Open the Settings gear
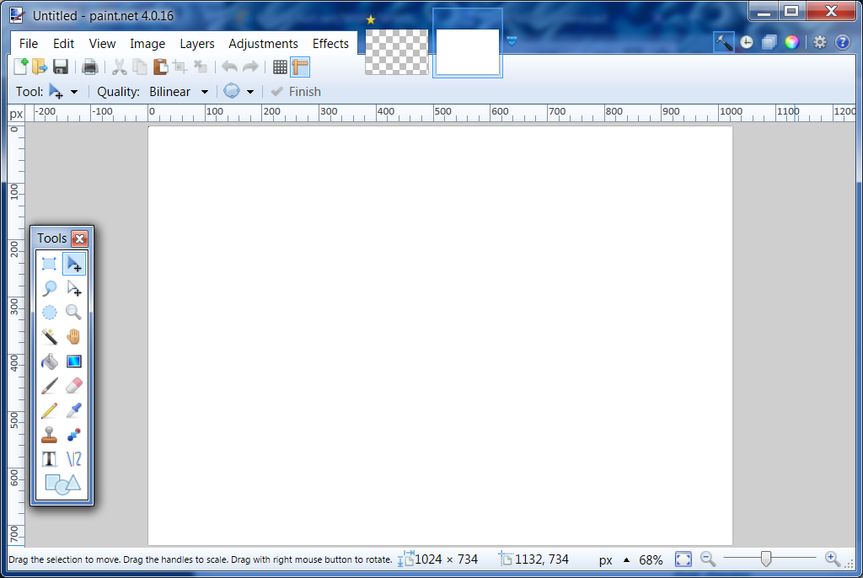 [819, 42]
